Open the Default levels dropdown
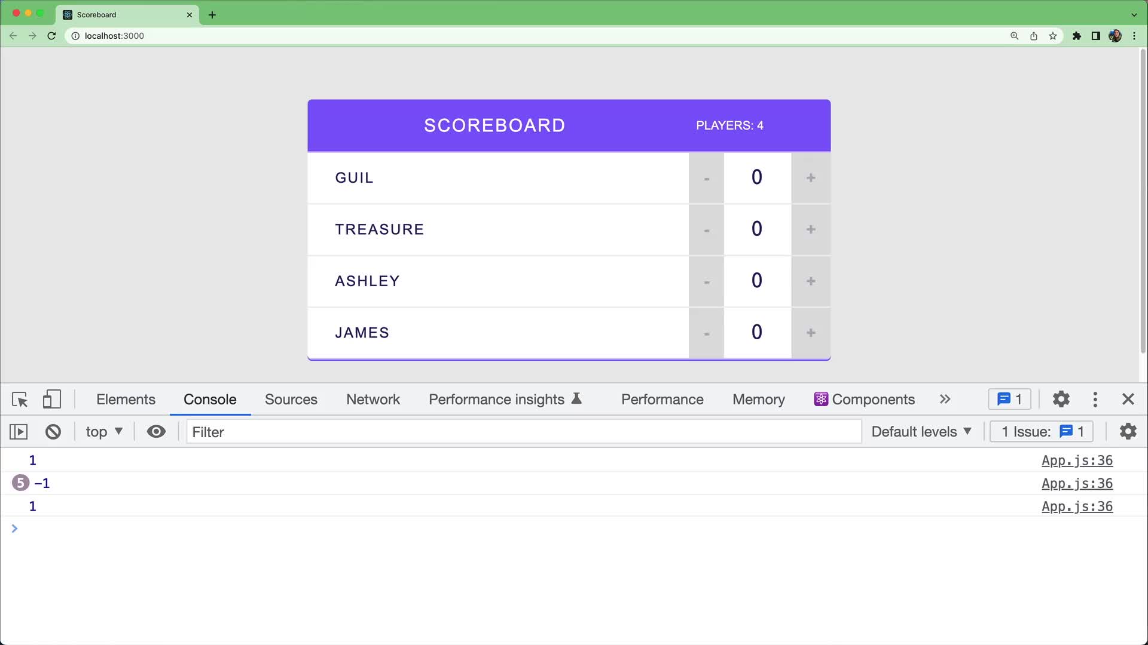 click(x=921, y=431)
